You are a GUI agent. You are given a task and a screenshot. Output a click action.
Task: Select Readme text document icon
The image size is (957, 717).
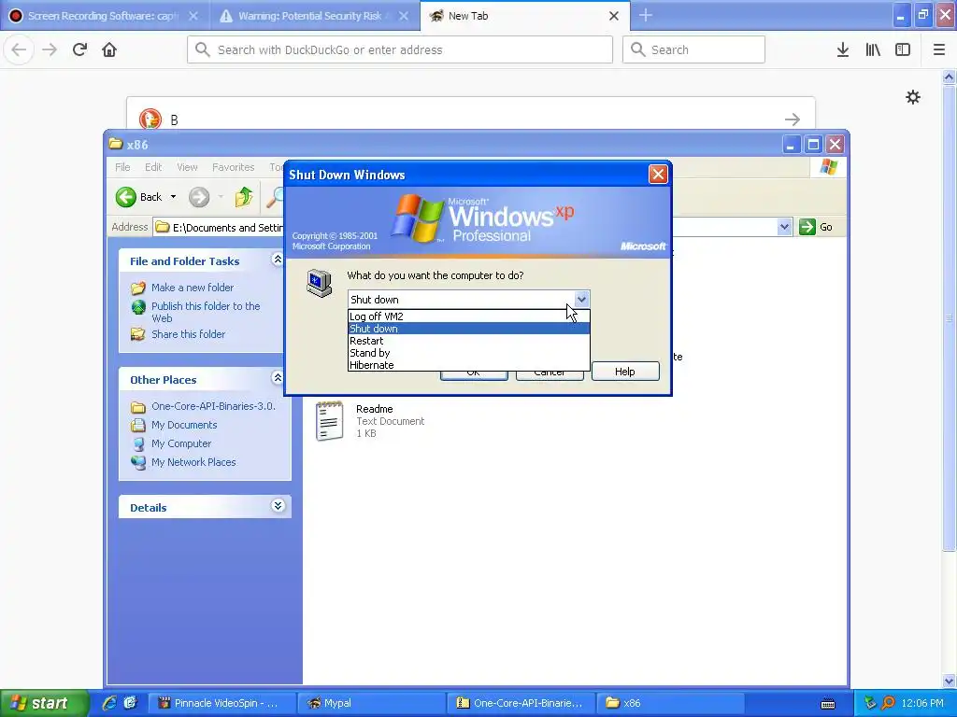coord(330,421)
